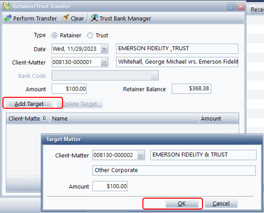The image size is (264, 213).
Task: Click the Perform Transfer toolbar button
Action: [x=31, y=18]
